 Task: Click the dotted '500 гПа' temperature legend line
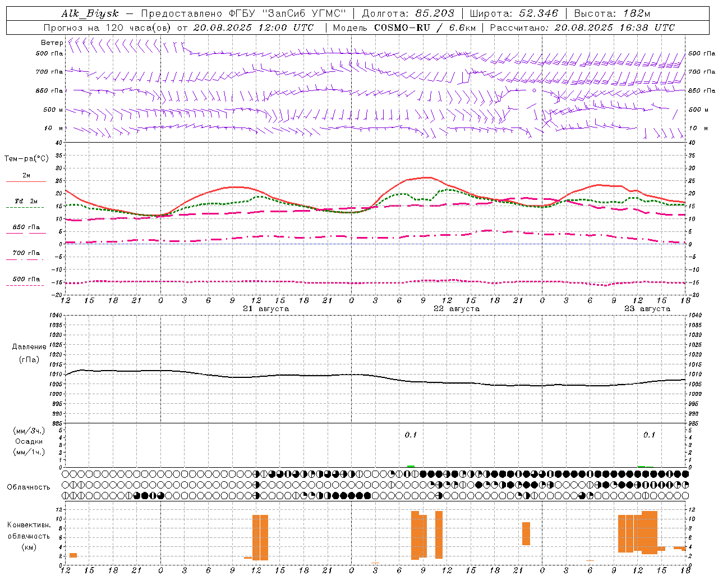pos(25,285)
